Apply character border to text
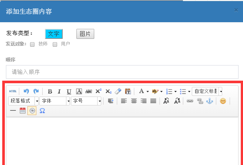243x165 pixels. 79,91
